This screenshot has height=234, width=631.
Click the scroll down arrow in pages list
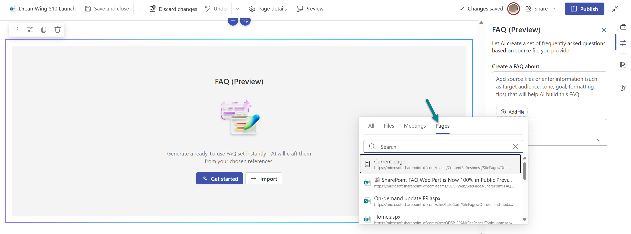click(525, 220)
